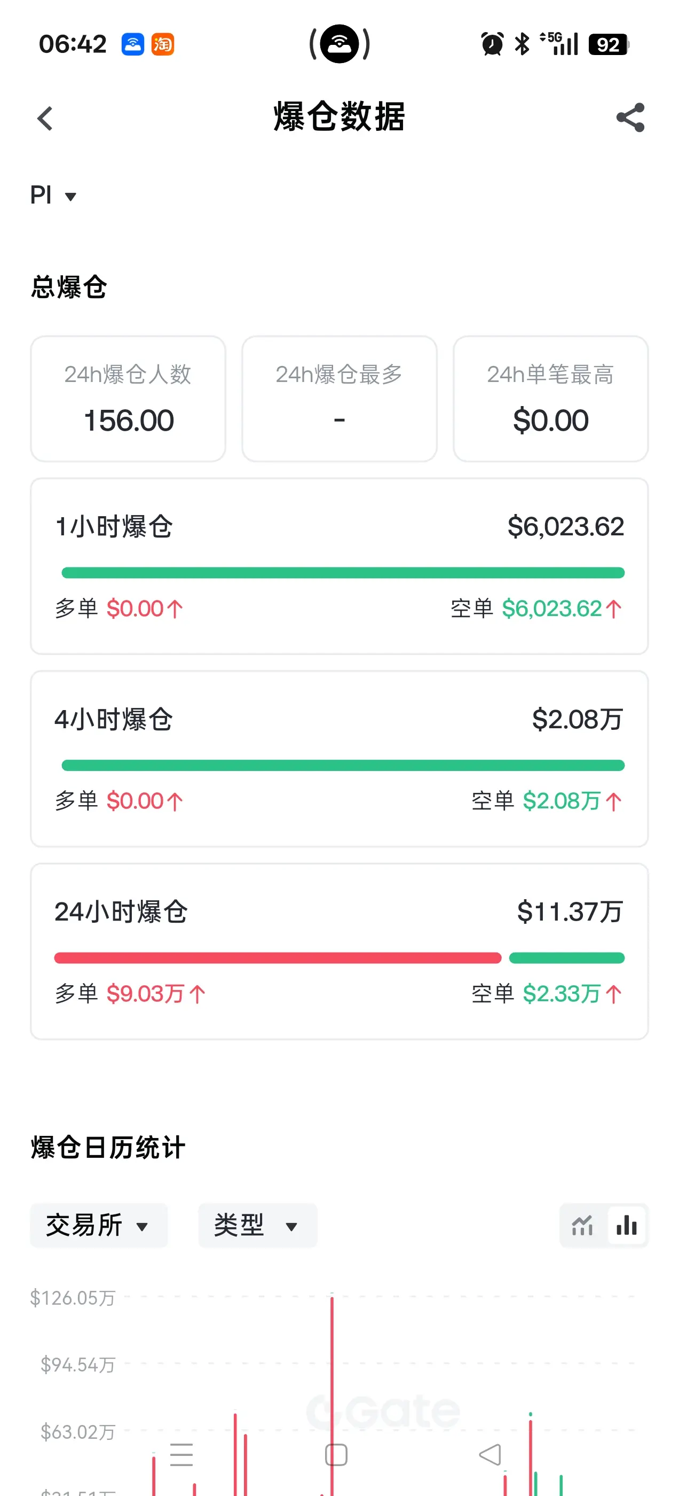Open the 24h单笔最高 card
The width and height of the screenshot is (679, 1496).
550,399
